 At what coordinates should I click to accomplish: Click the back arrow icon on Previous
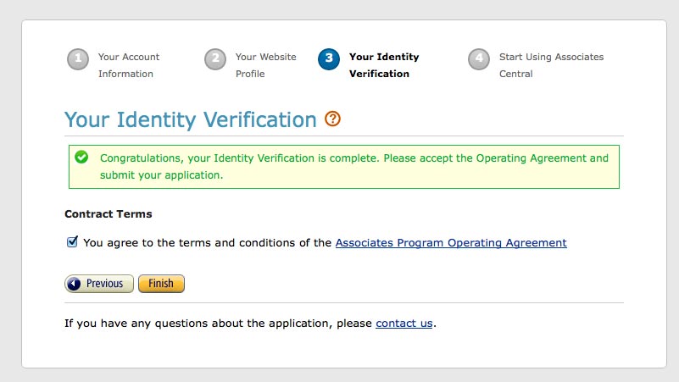pos(74,284)
